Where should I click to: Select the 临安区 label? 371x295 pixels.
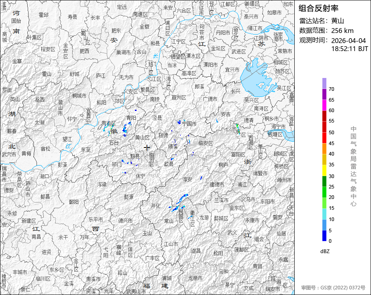click(x=206, y=143)
